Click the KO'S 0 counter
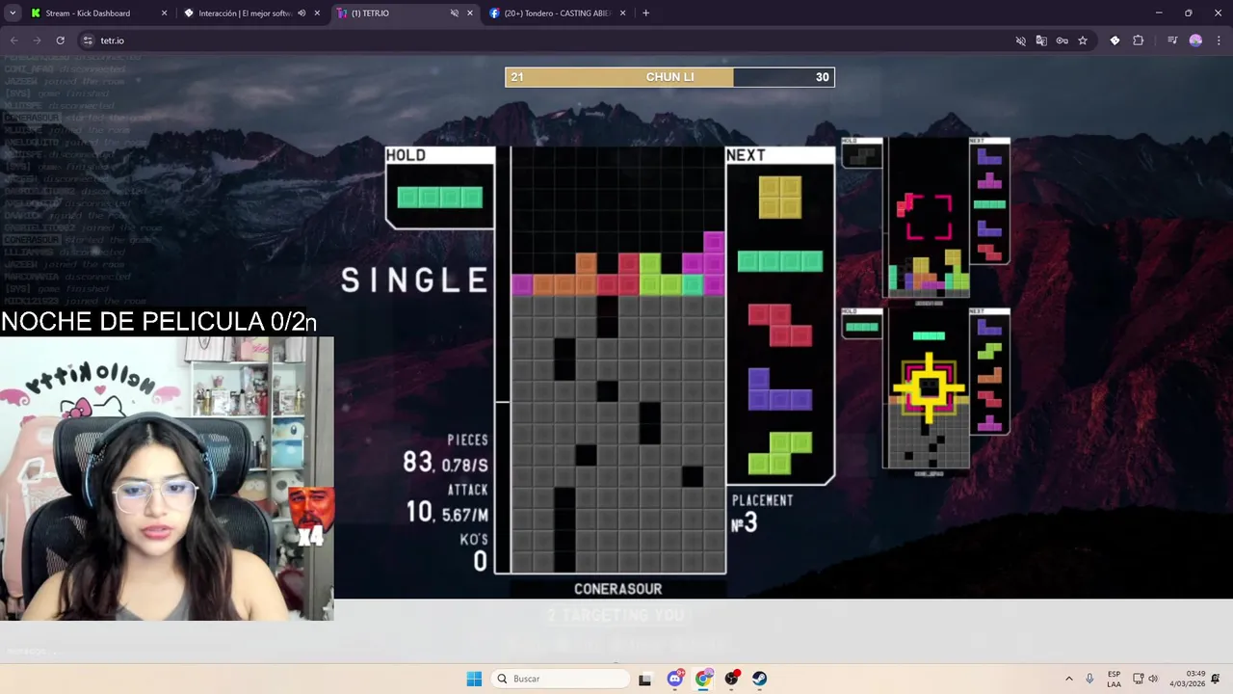This screenshot has width=1233, height=694. pos(475,553)
